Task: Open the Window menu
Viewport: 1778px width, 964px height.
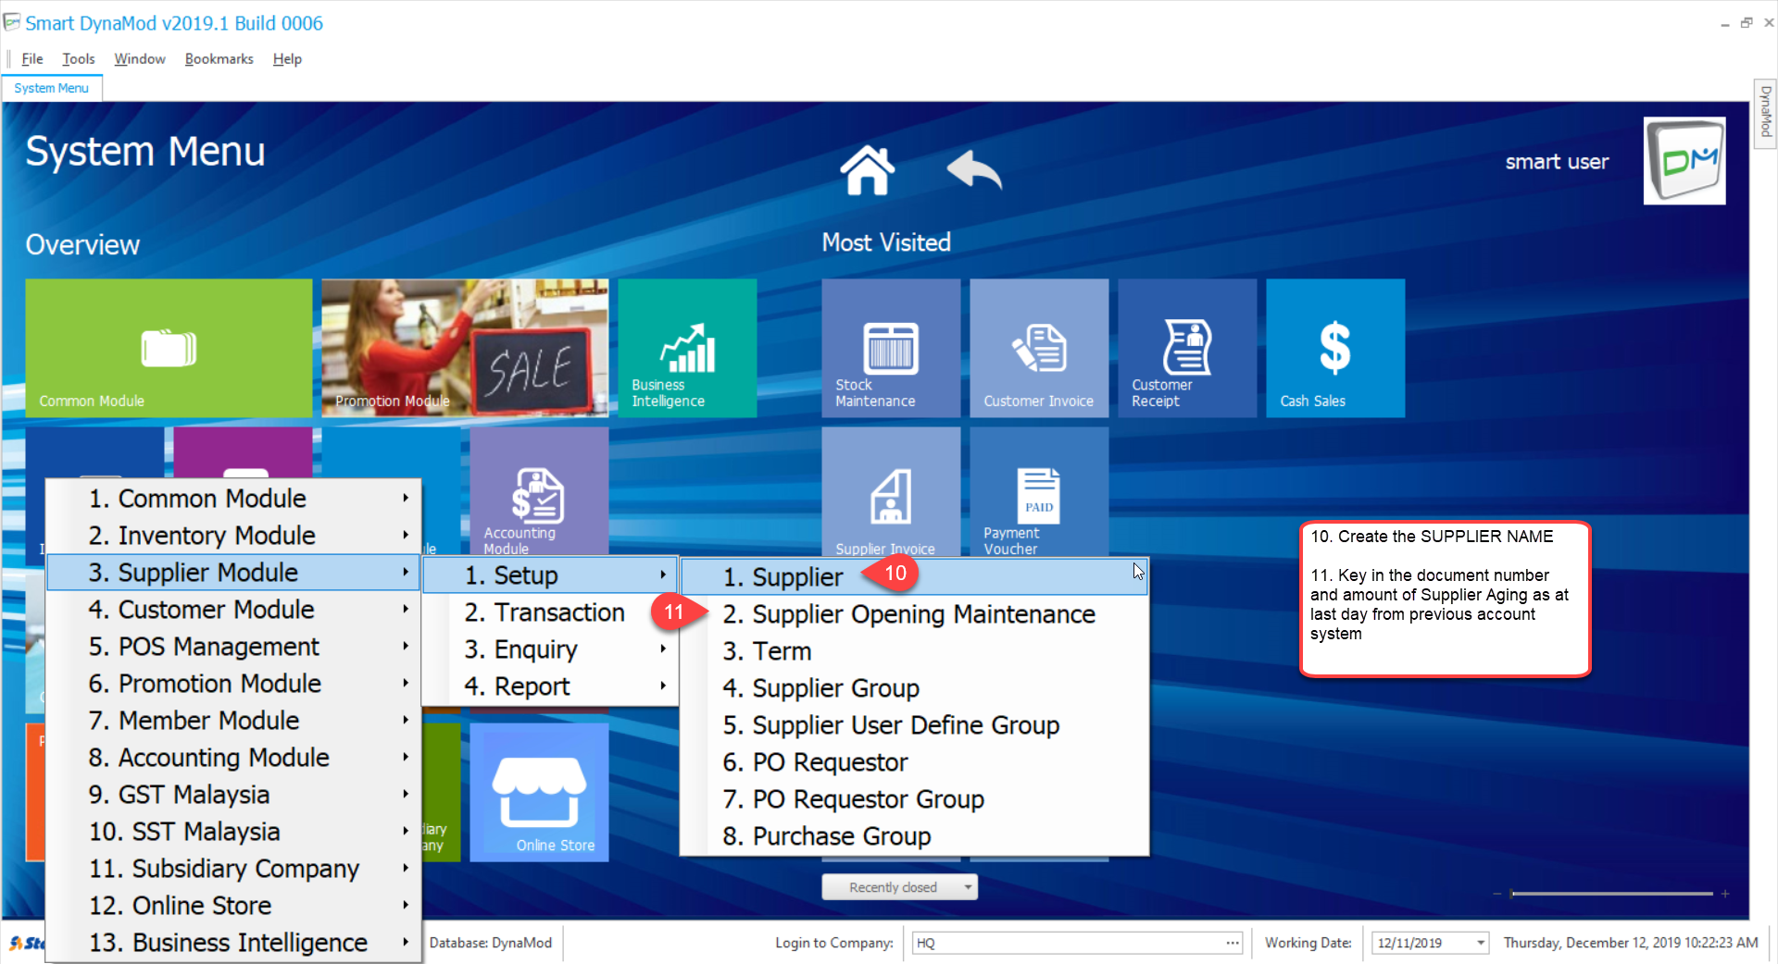Action: point(140,59)
